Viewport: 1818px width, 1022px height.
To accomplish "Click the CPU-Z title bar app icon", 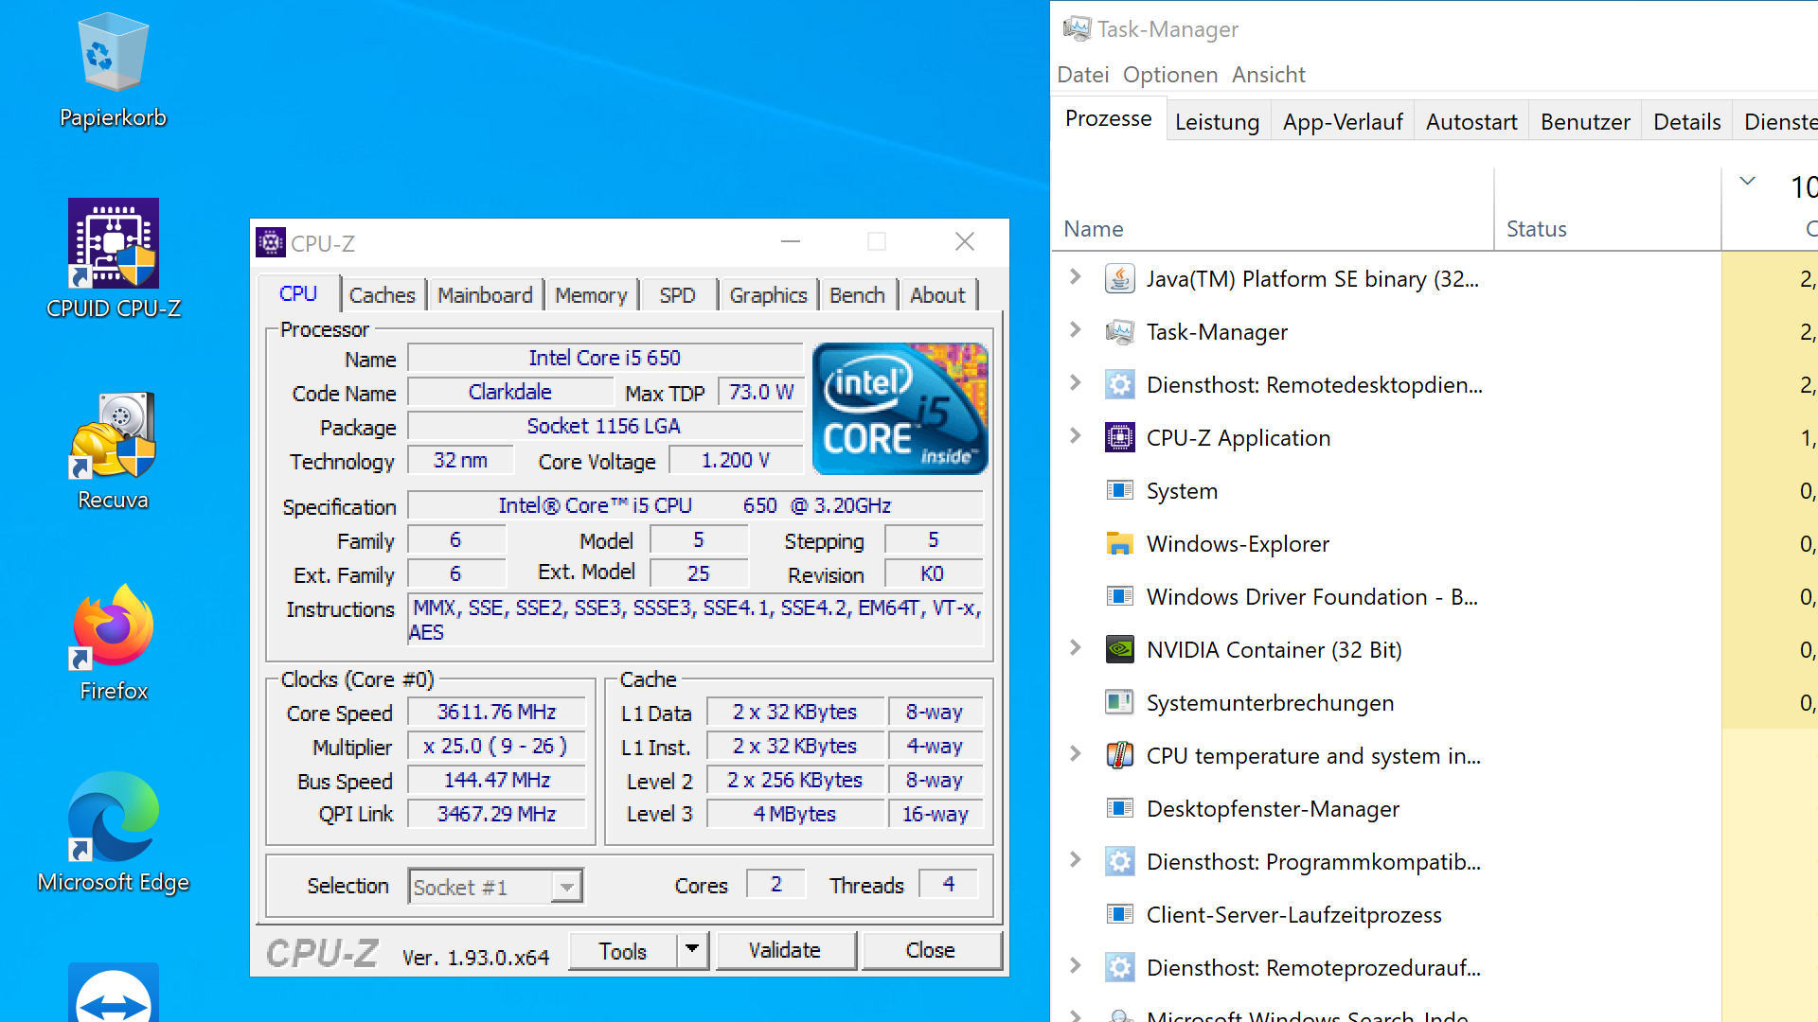I will coord(271,243).
